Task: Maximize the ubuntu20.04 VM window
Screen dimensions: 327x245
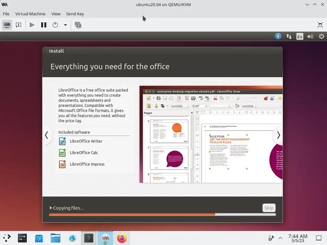Action: tap(315, 4)
